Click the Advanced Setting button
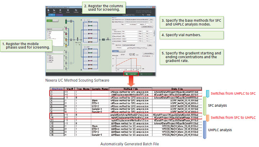This screenshot has width=259, height=147. 148,53
